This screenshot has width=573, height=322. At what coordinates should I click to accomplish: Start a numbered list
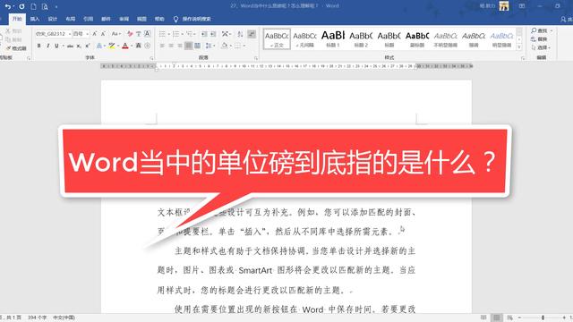coord(175,34)
